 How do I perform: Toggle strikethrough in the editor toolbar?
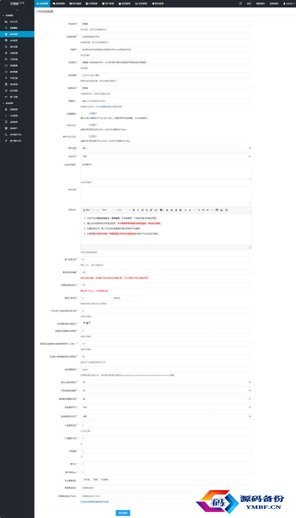[142, 210]
